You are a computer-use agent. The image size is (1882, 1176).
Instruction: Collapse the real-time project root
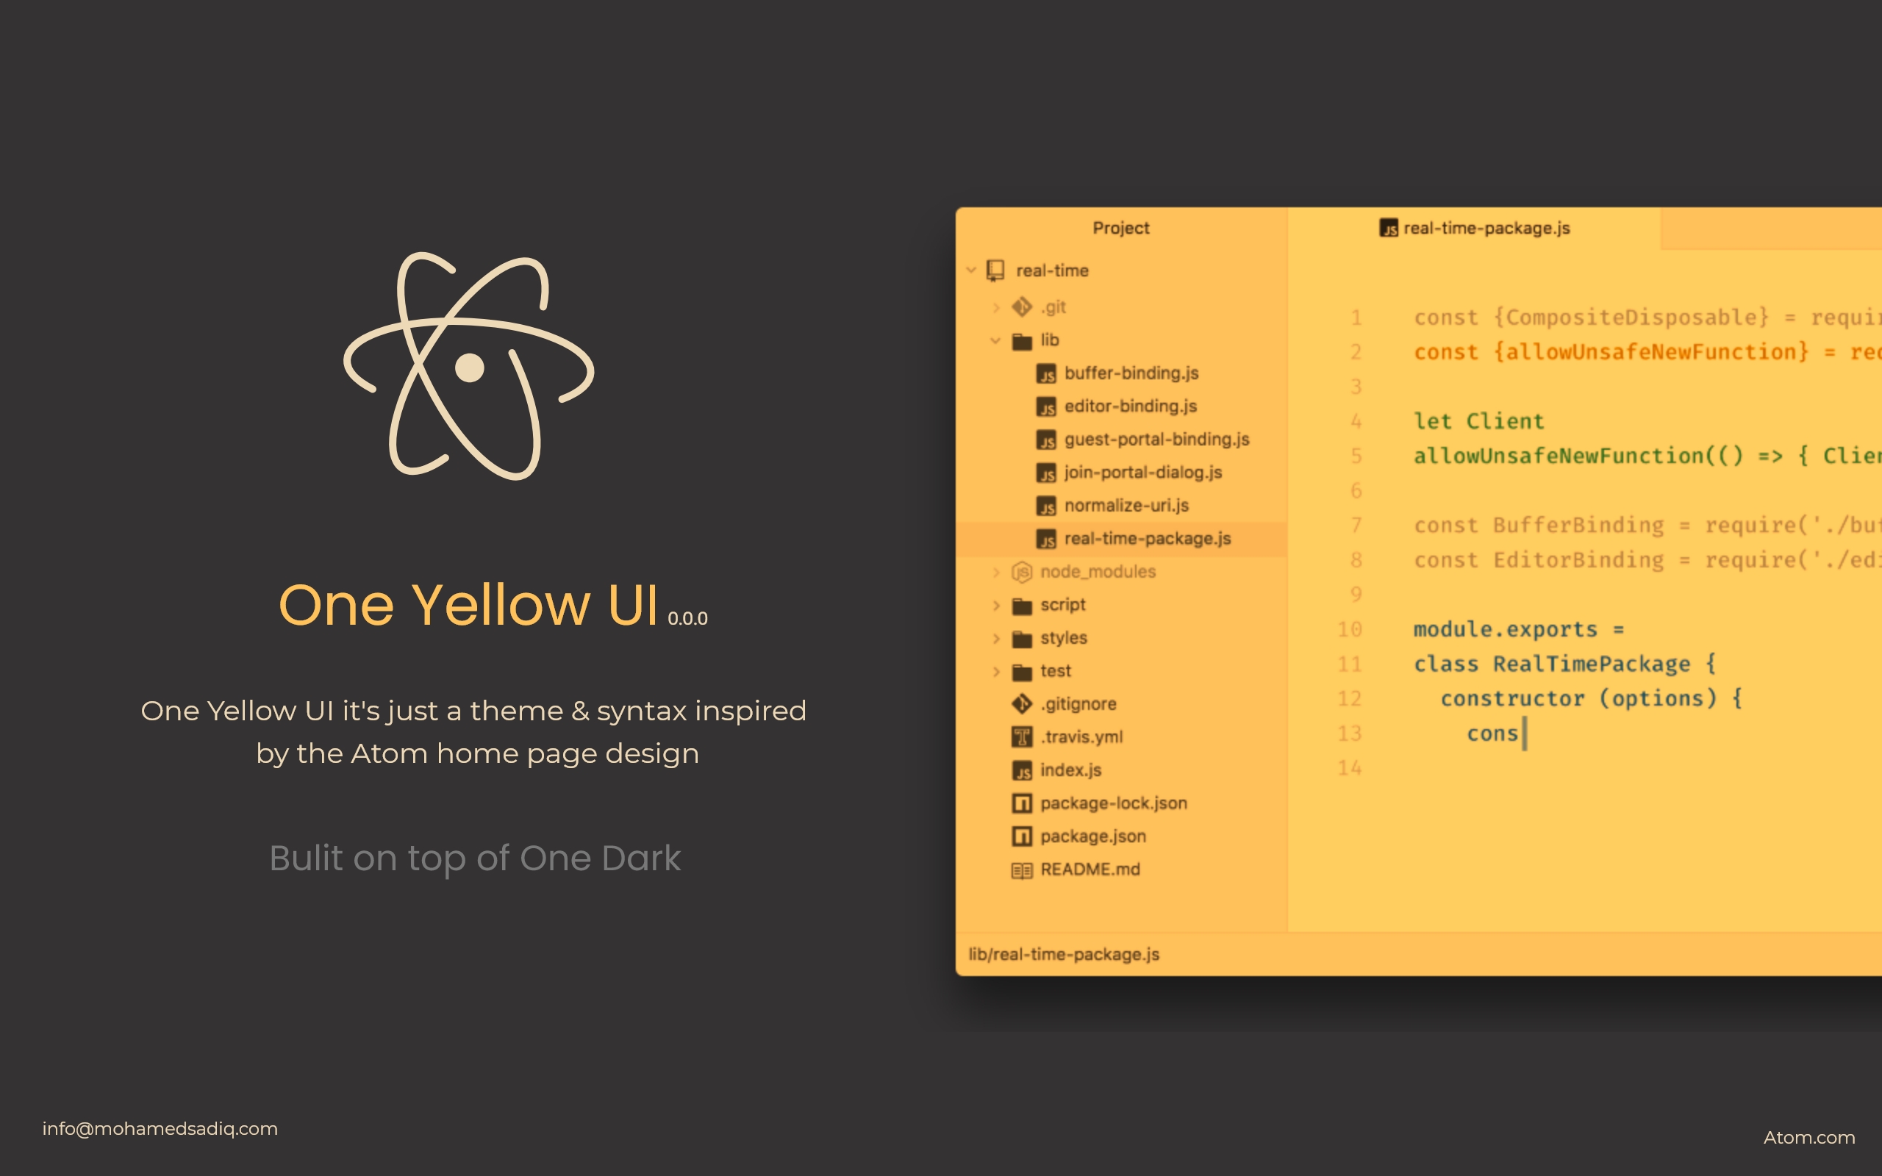971,270
